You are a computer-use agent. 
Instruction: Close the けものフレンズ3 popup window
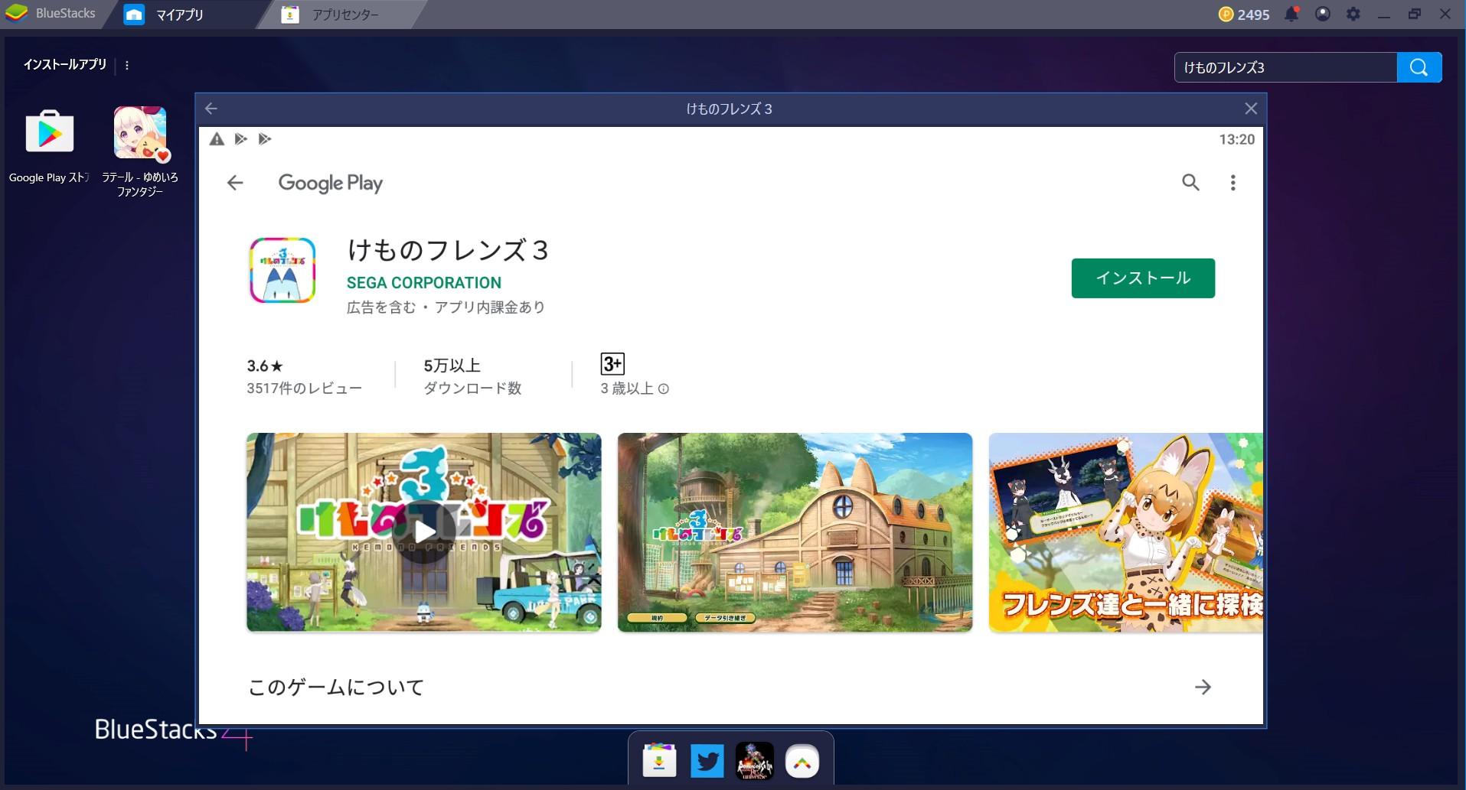pos(1251,109)
